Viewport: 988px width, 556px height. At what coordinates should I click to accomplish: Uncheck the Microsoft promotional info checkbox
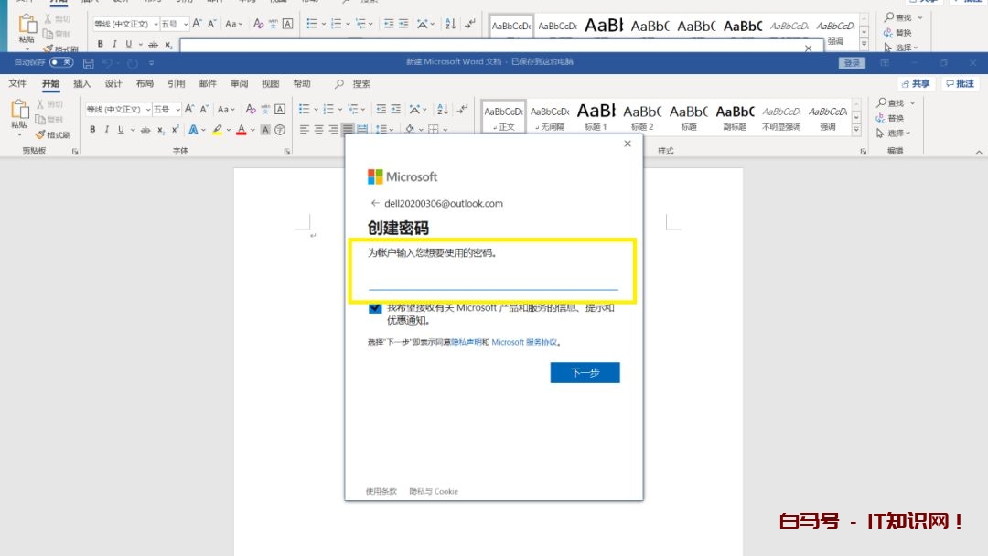[375, 309]
